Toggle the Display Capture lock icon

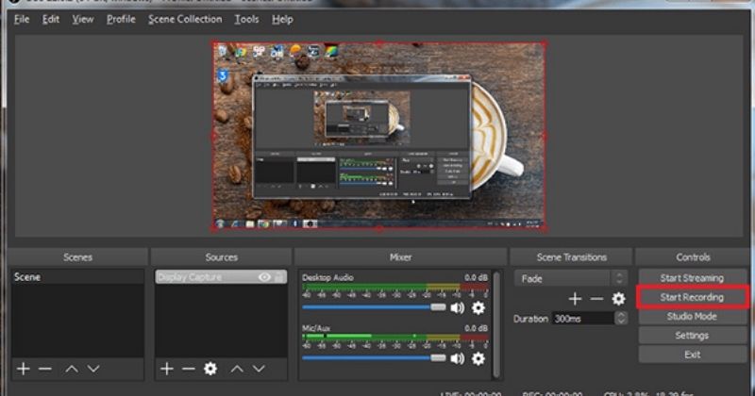click(x=278, y=276)
